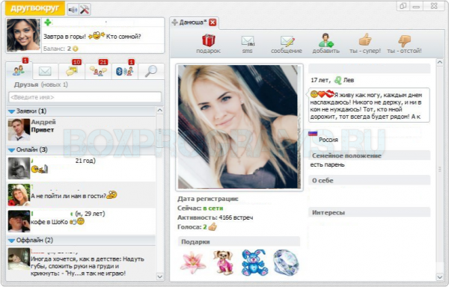Open the magnifier search tab
Image resolution: width=449 pixels, height=287 pixels.
pos(151,71)
